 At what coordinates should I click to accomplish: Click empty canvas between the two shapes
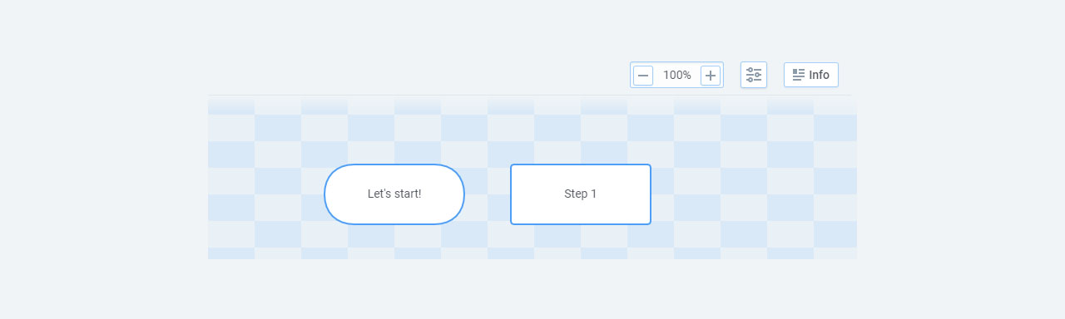pyautogui.click(x=488, y=194)
